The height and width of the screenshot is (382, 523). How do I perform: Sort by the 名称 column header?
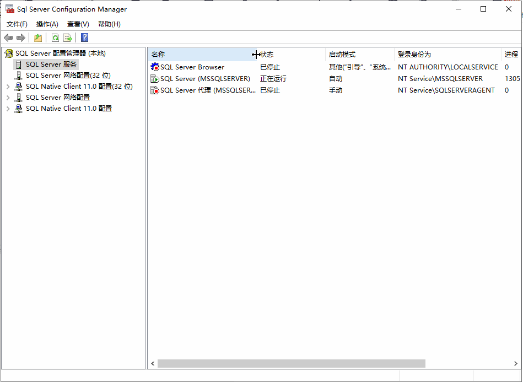point(202,55)
